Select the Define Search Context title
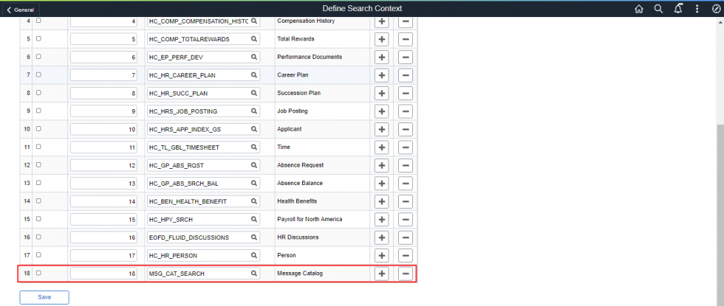The image size is (724, 306). coord(362,8)
